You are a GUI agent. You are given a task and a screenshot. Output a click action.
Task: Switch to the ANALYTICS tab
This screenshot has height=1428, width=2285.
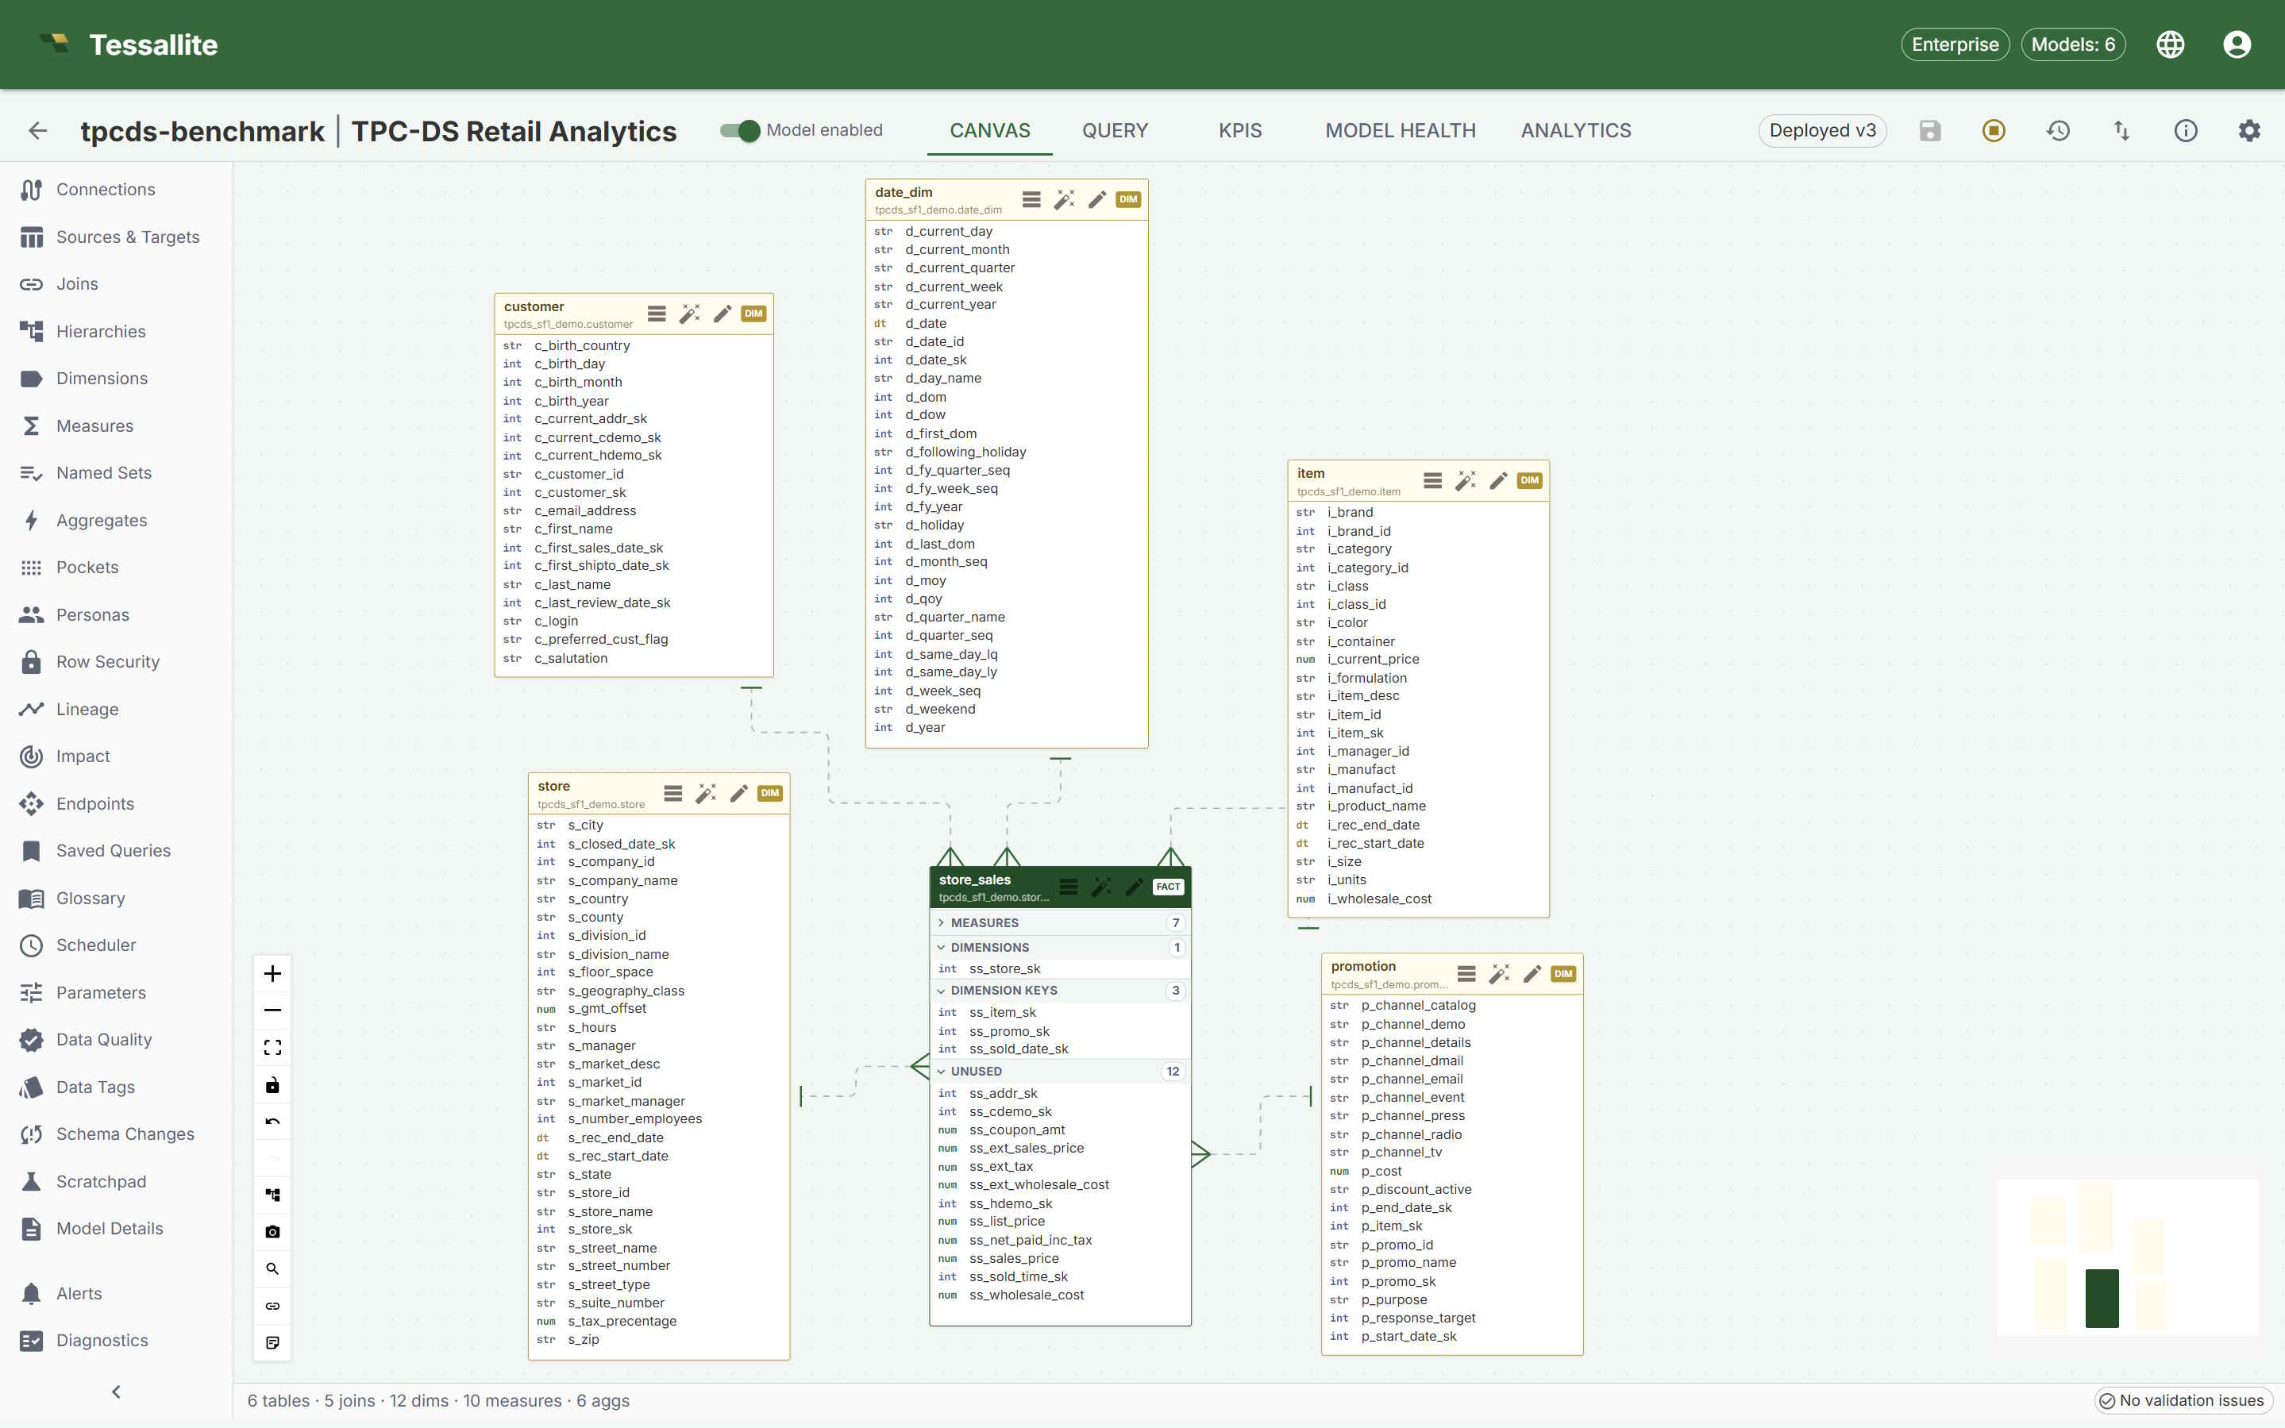1575,130
